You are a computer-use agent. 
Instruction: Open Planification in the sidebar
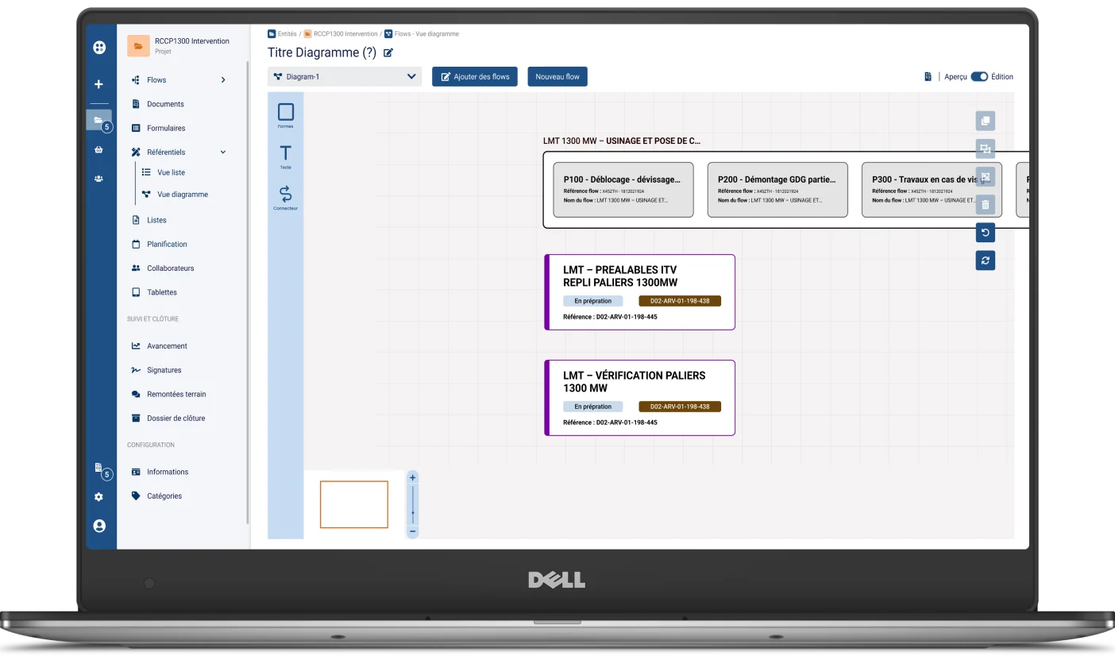167,245
